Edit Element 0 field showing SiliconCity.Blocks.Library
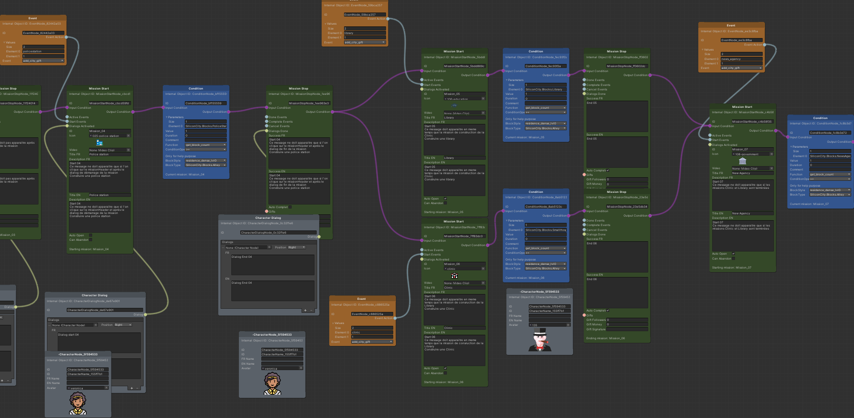 point(546,90)
